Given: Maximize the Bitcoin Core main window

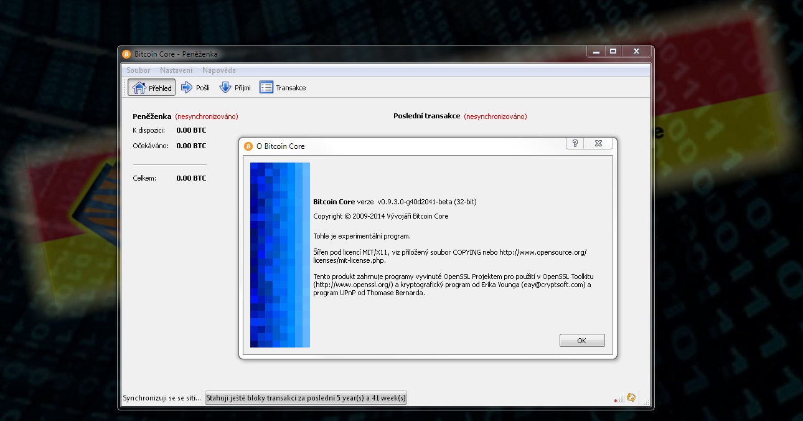Looking at the screenshot, I should pos(613,52).
